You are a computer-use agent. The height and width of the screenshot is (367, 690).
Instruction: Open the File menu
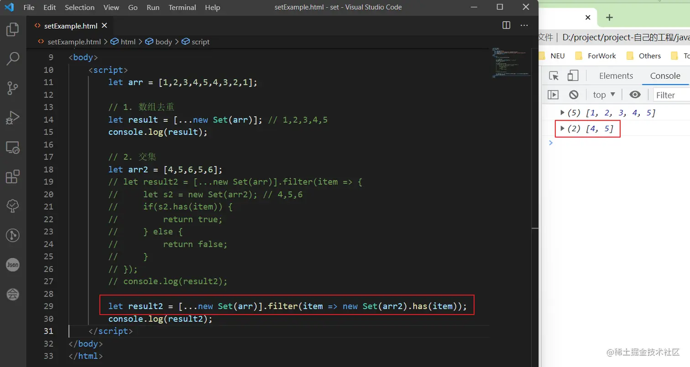pyautogui.click(x=29, y=7)
